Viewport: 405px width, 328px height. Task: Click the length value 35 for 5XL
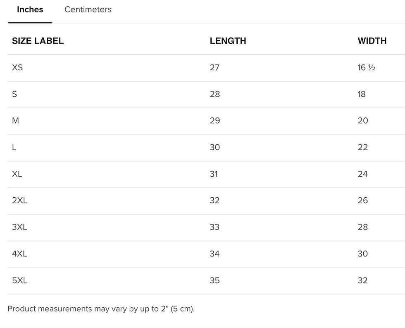pyautogui.click(x=214, y=280)
